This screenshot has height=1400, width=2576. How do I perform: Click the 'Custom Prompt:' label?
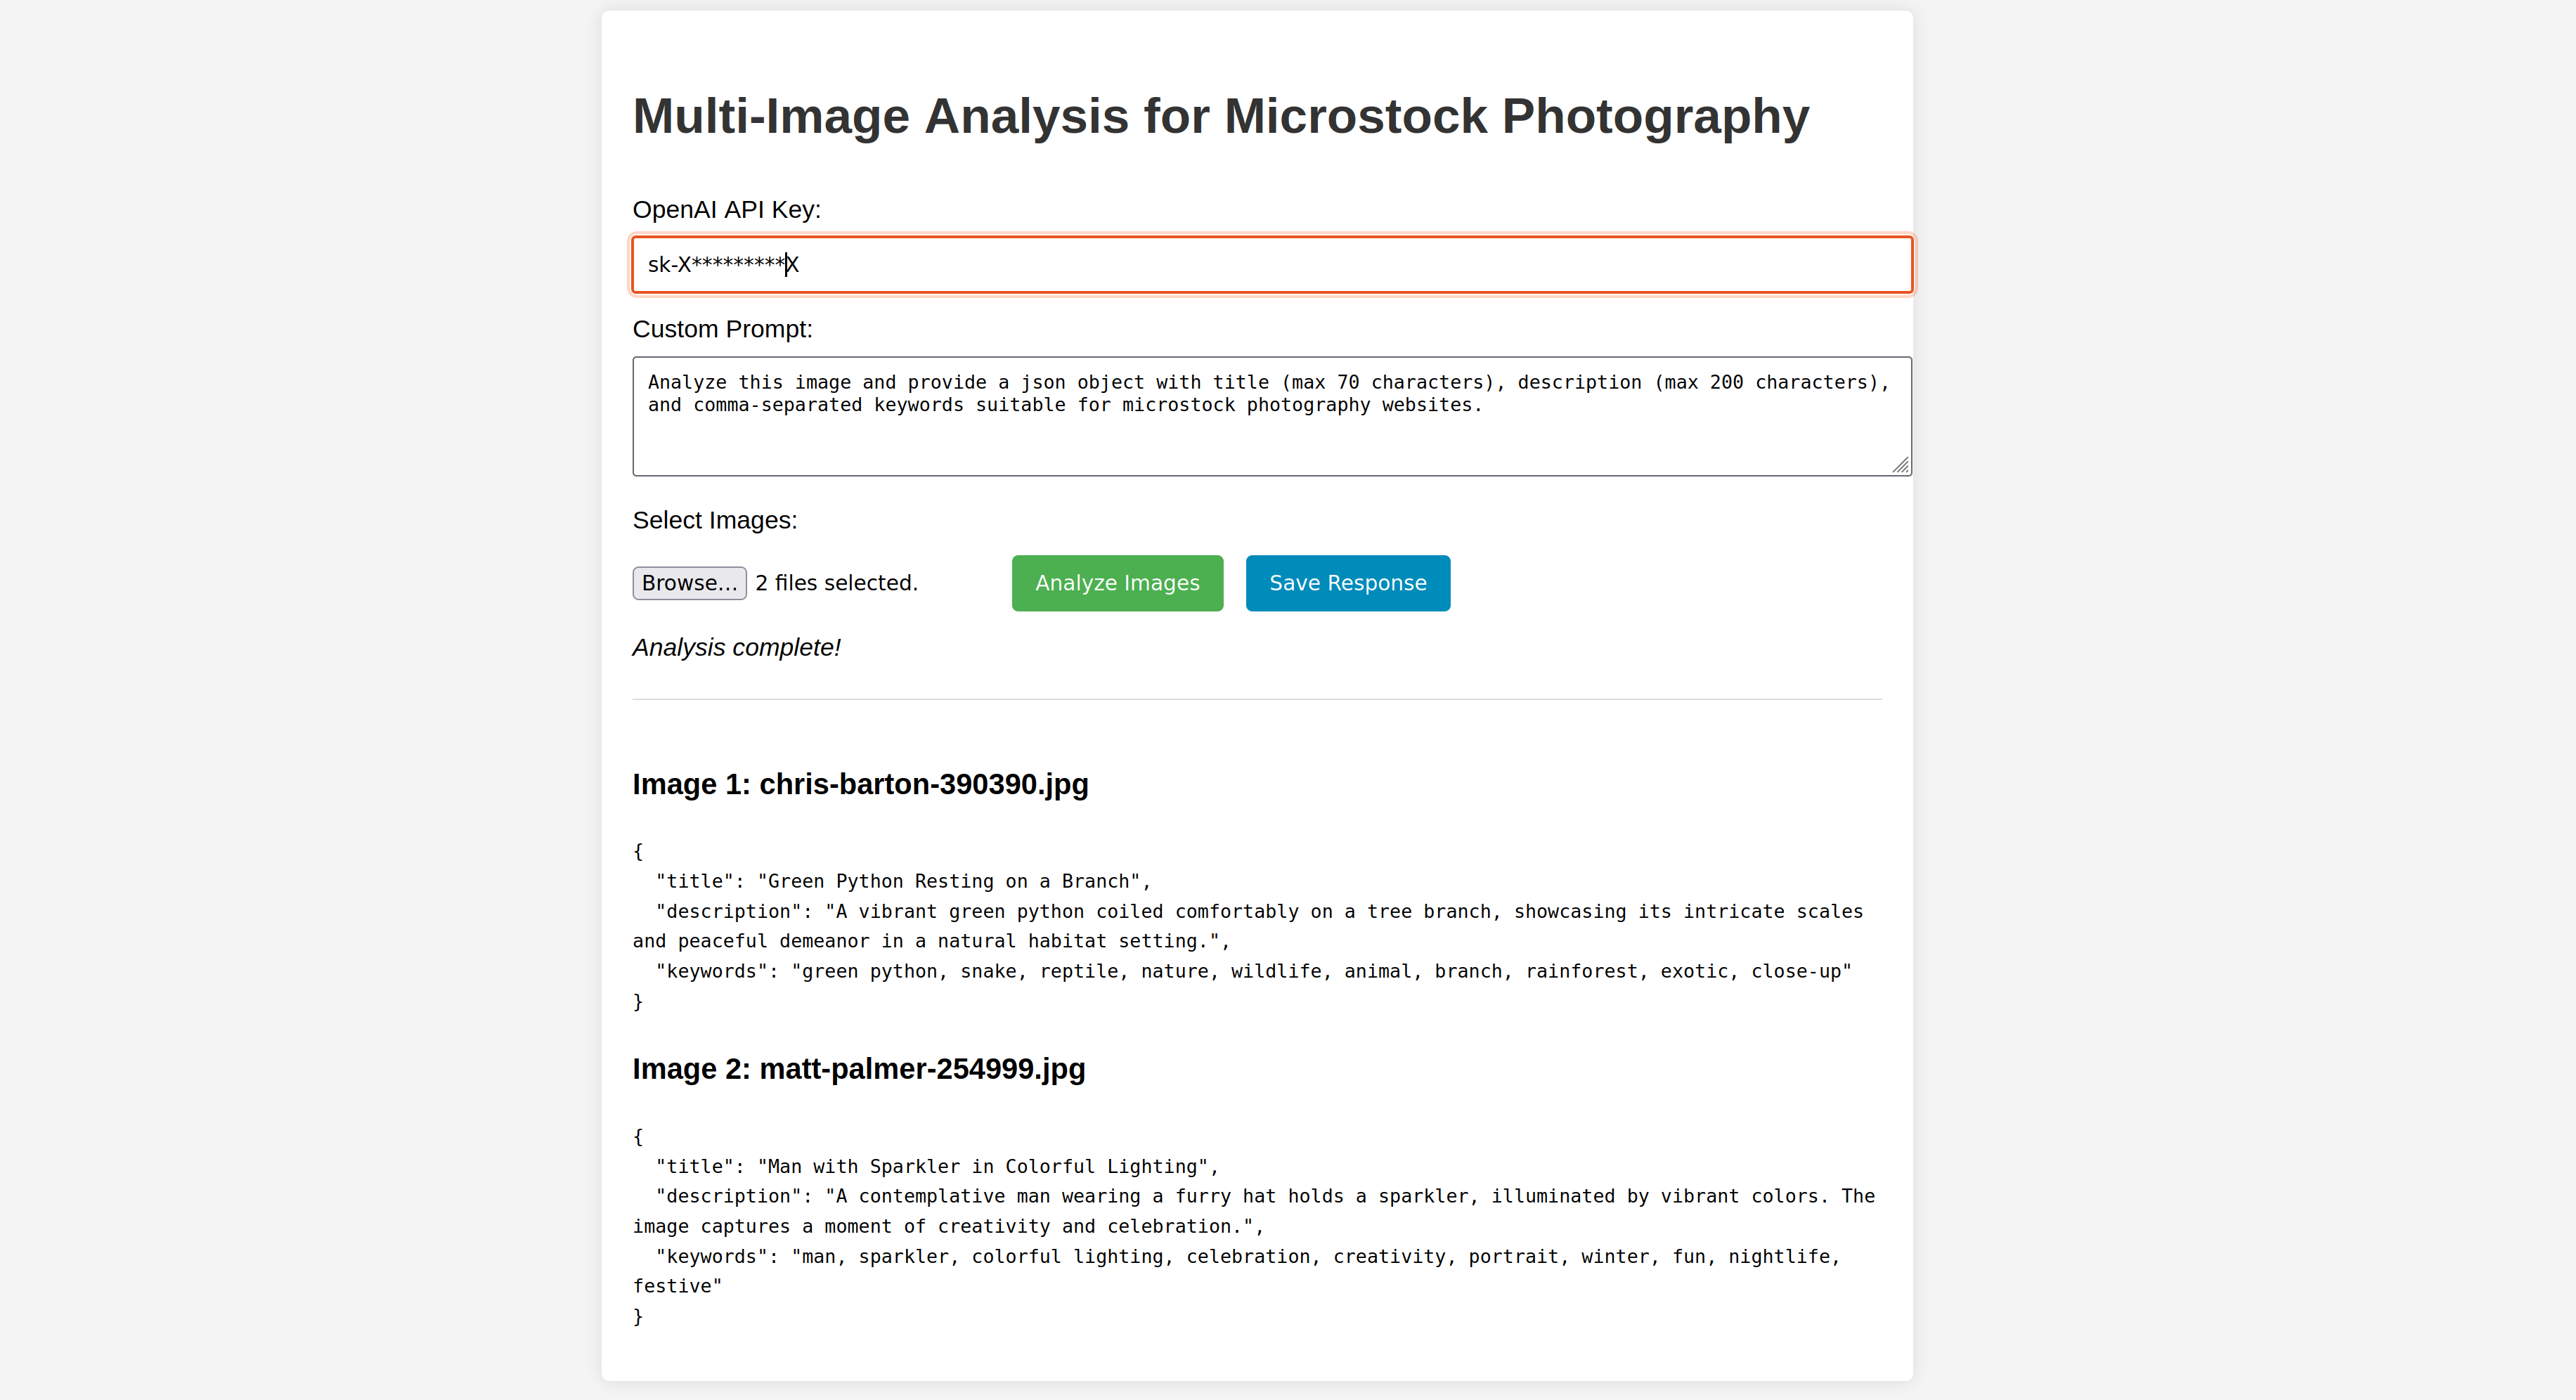722,329
